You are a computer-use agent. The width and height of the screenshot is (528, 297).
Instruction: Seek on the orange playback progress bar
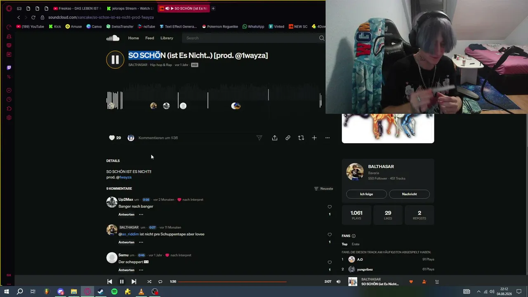(250, 282)
